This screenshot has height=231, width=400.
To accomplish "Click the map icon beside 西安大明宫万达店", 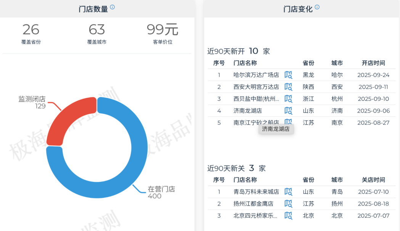I will pos(289,87).
